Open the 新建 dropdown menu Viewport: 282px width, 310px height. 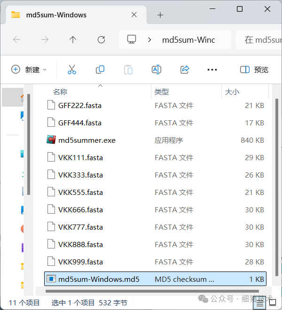point(29,70)
